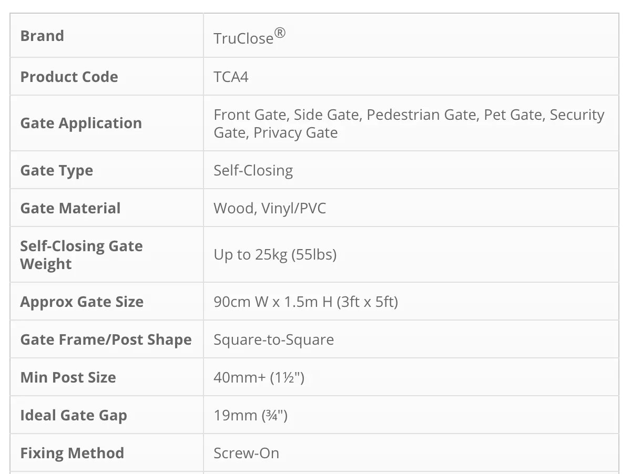Click the Gate Application label
The height and width of the screenshot is (474, 631).
(81, 123)
